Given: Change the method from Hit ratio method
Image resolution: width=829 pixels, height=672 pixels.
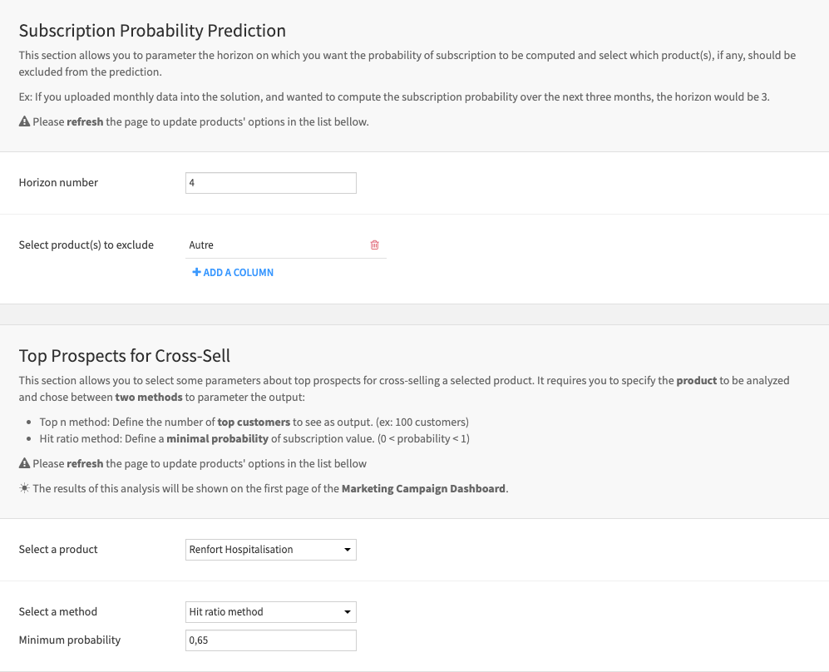Looking at the screenshot, I should 270,612.
